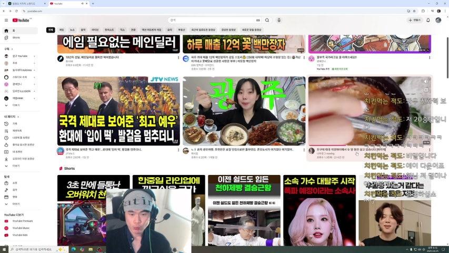Click the Create (만들기) button

[x=415, y=20]
